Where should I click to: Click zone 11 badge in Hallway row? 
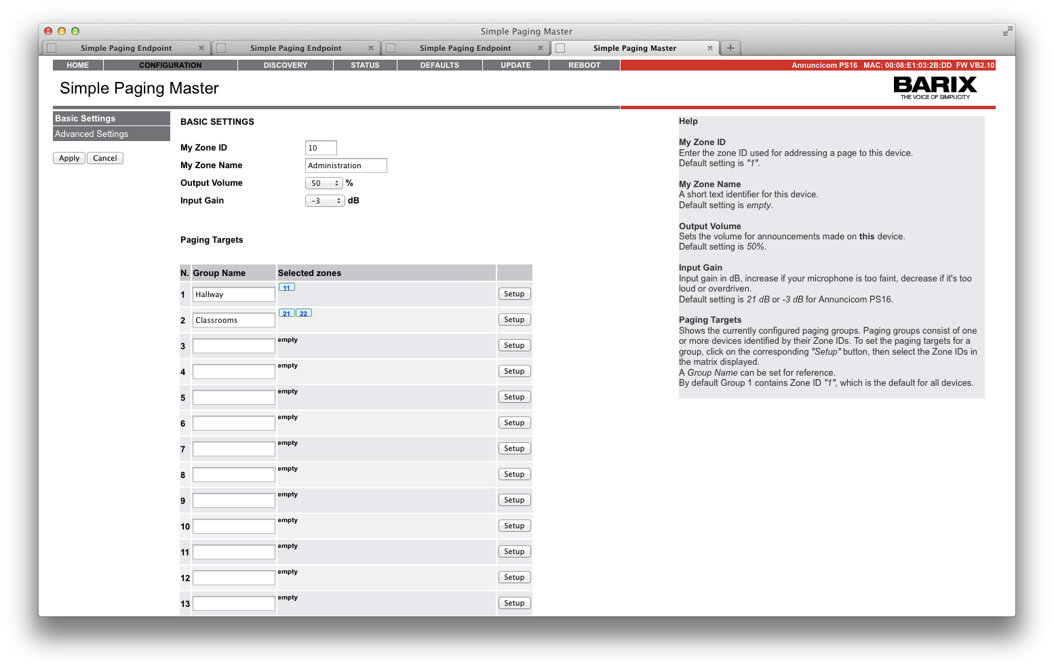(x=287, y=288)
